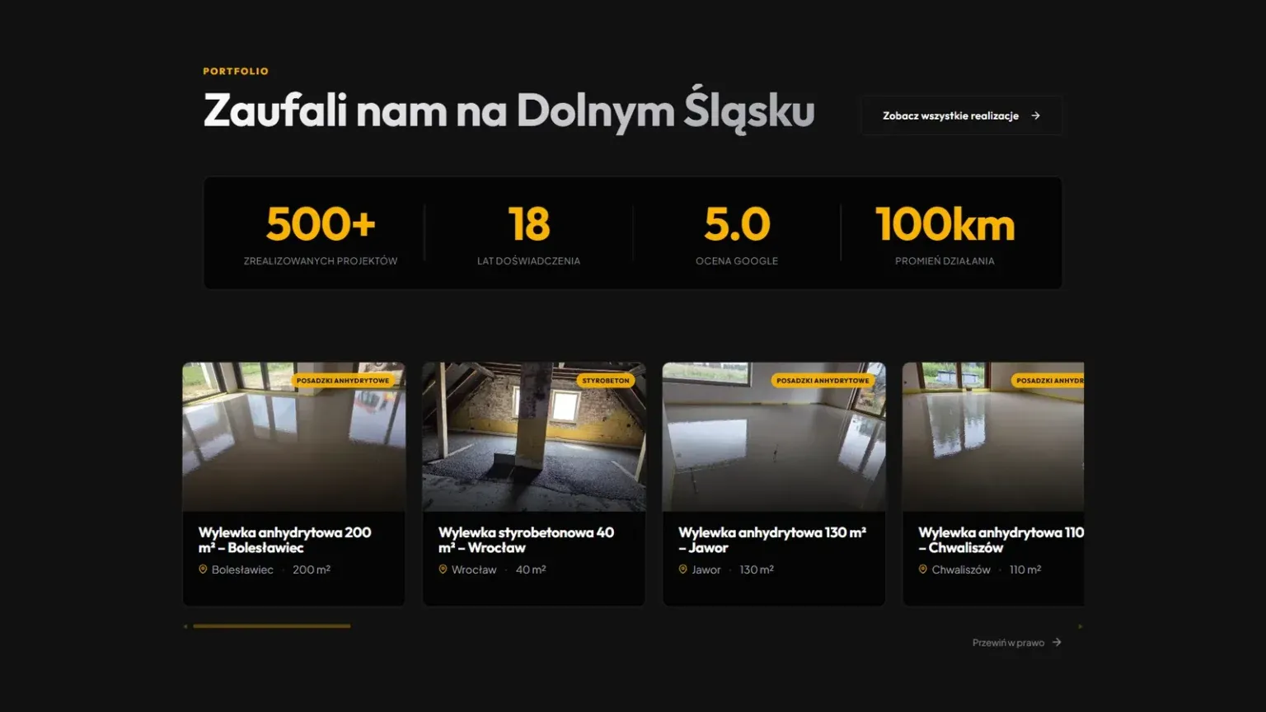
Task: Select the Posadzki anhydrytowe badge on Jawor card
Action: tap(823, 381)
